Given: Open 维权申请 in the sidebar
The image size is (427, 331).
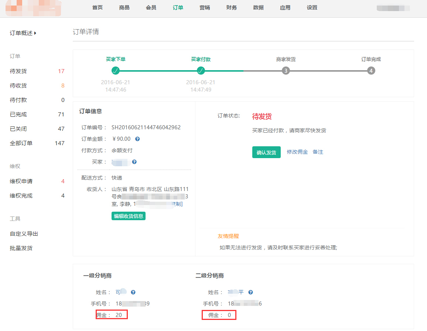Looking at the screenshot, I should [x=21, y=181].
